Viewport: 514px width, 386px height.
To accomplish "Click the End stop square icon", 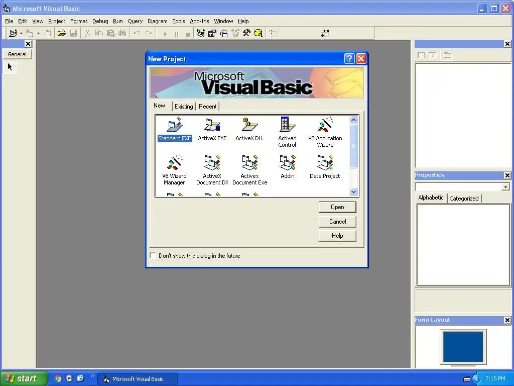I will [x=188, y=34].
